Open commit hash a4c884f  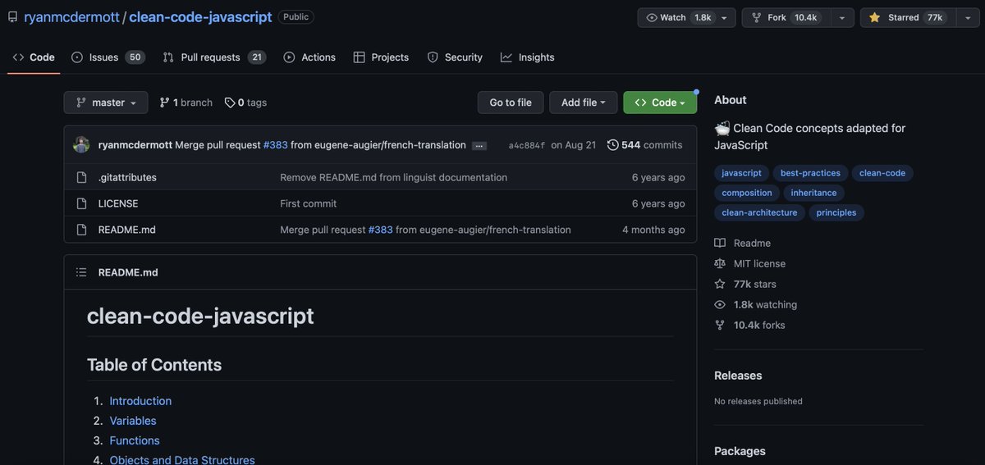(527, 145)
